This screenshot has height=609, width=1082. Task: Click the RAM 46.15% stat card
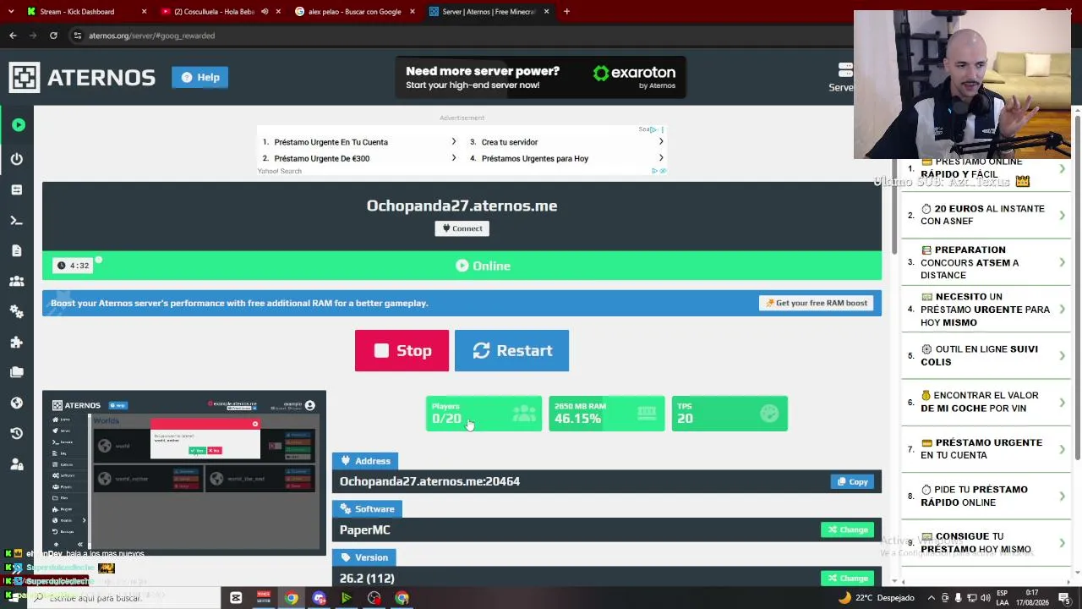point(606,414)
